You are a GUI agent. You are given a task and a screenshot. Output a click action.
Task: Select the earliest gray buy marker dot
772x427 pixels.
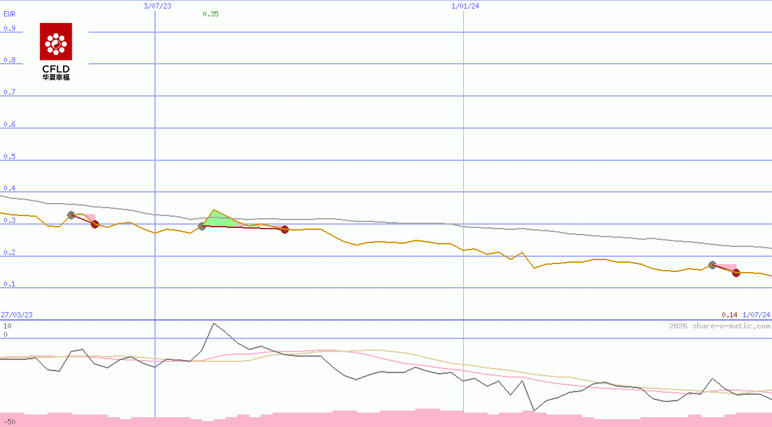tap(72, 215)
